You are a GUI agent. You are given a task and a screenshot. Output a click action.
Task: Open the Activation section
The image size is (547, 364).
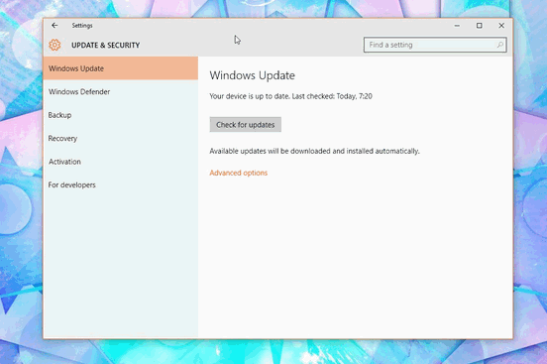click(x=121, y=162)
